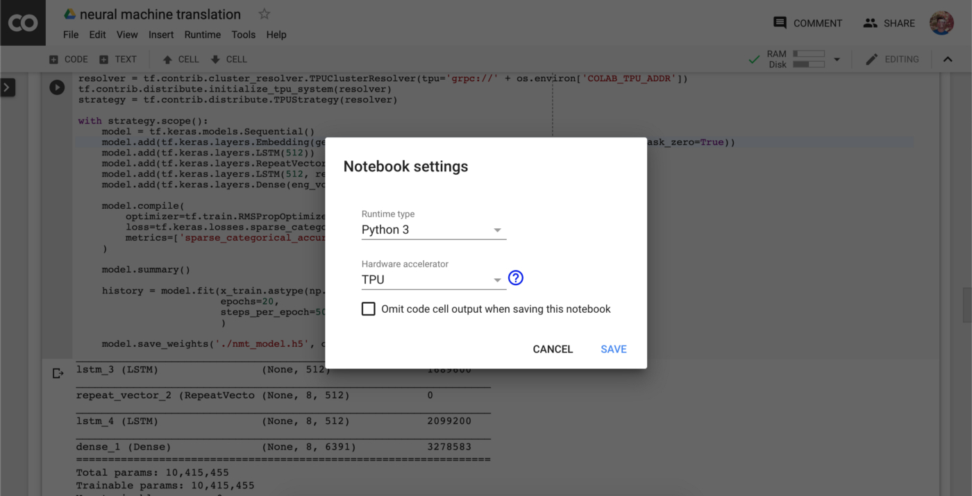Click the page vertical scrollbar

pyautogui.click(x=966, y=305)
